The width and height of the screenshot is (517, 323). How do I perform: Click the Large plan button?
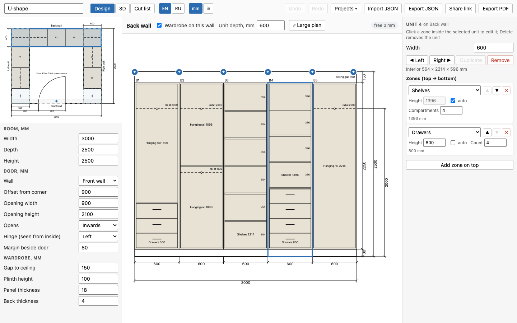coord(307,25)
